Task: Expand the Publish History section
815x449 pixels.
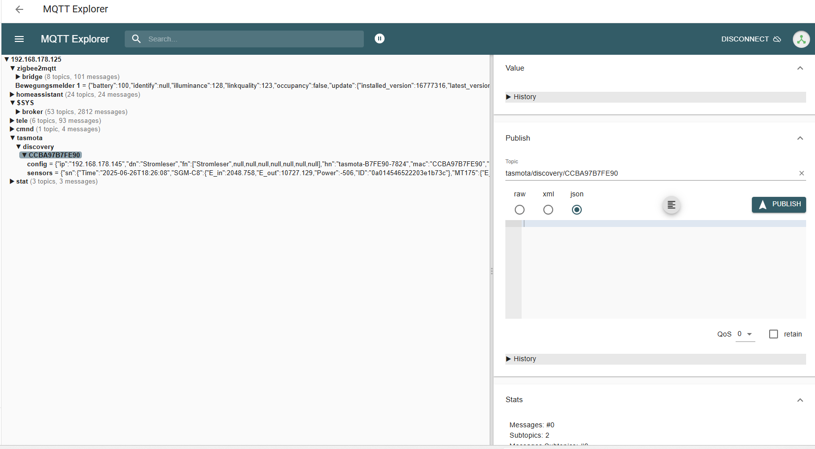Action: tap(656, 359)
